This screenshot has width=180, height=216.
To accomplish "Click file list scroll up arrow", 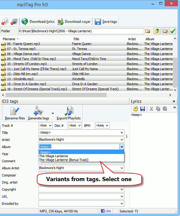I will [x=175, y=39].
